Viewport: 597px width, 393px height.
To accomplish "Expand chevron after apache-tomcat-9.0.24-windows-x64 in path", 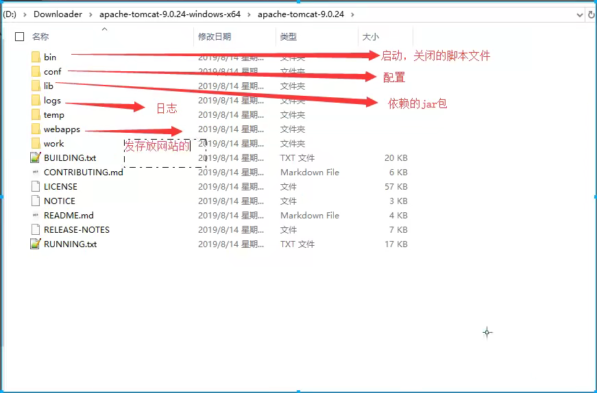I will point(249,14).
